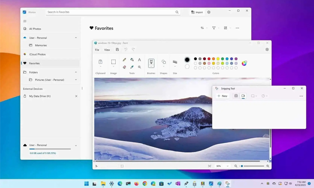Select the Magnifier tool in Paint

click(x=140, y=67)
